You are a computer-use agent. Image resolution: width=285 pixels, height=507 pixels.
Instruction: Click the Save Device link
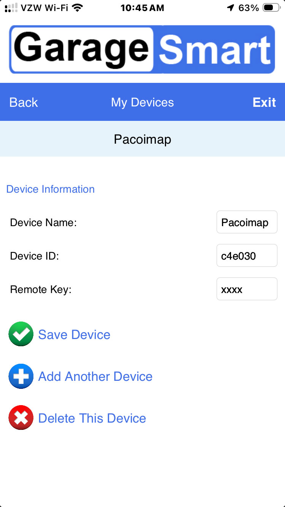(x=74, y=334)
